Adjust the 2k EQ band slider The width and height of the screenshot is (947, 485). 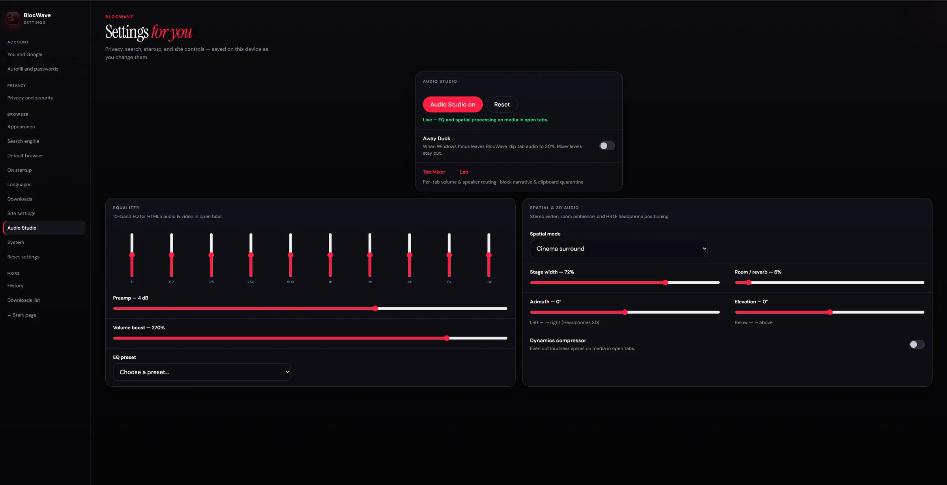pos(370,255)
